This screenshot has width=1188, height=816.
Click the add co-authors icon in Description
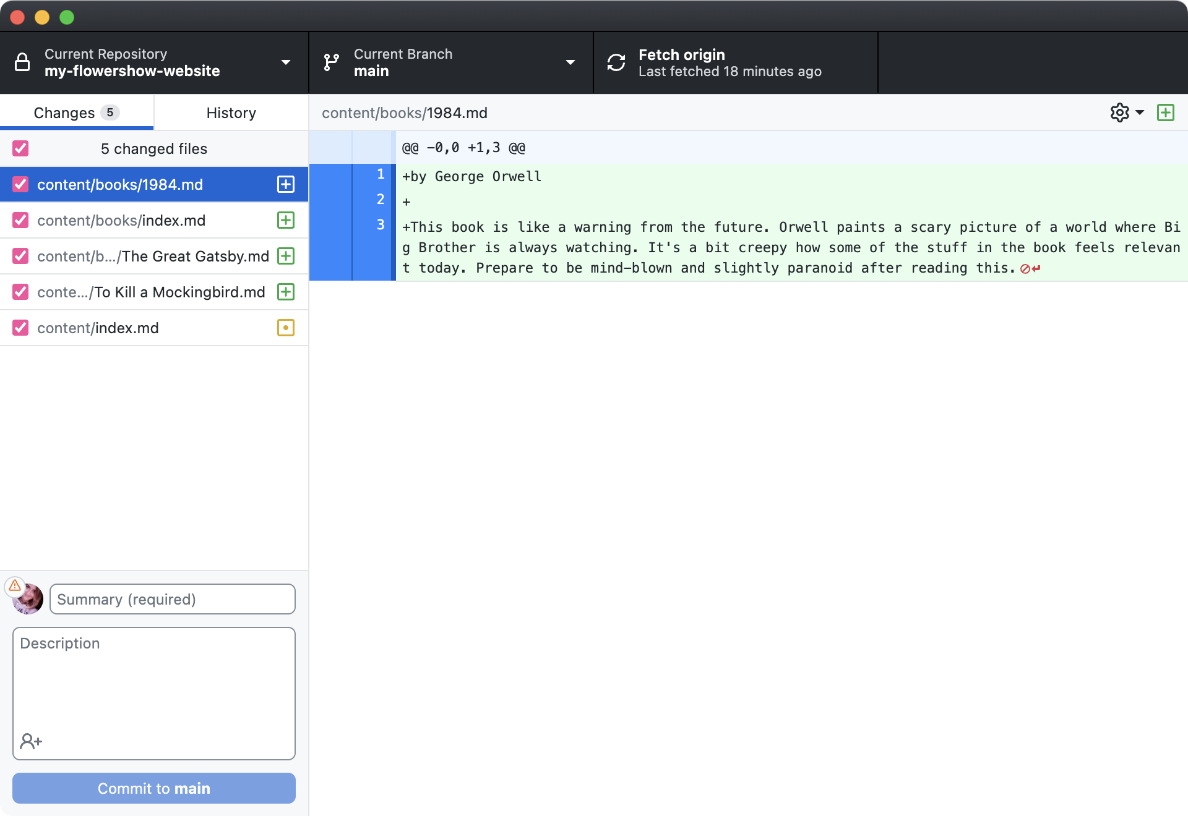pos(31,741)
